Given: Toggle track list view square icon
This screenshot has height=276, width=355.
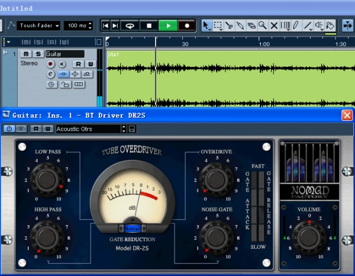Looking at the screenshot, I should pos(98,42).
